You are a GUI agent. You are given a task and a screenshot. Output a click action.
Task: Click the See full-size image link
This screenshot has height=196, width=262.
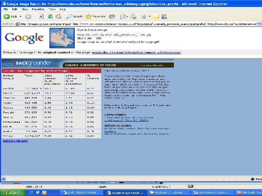(x=92, y=30)
